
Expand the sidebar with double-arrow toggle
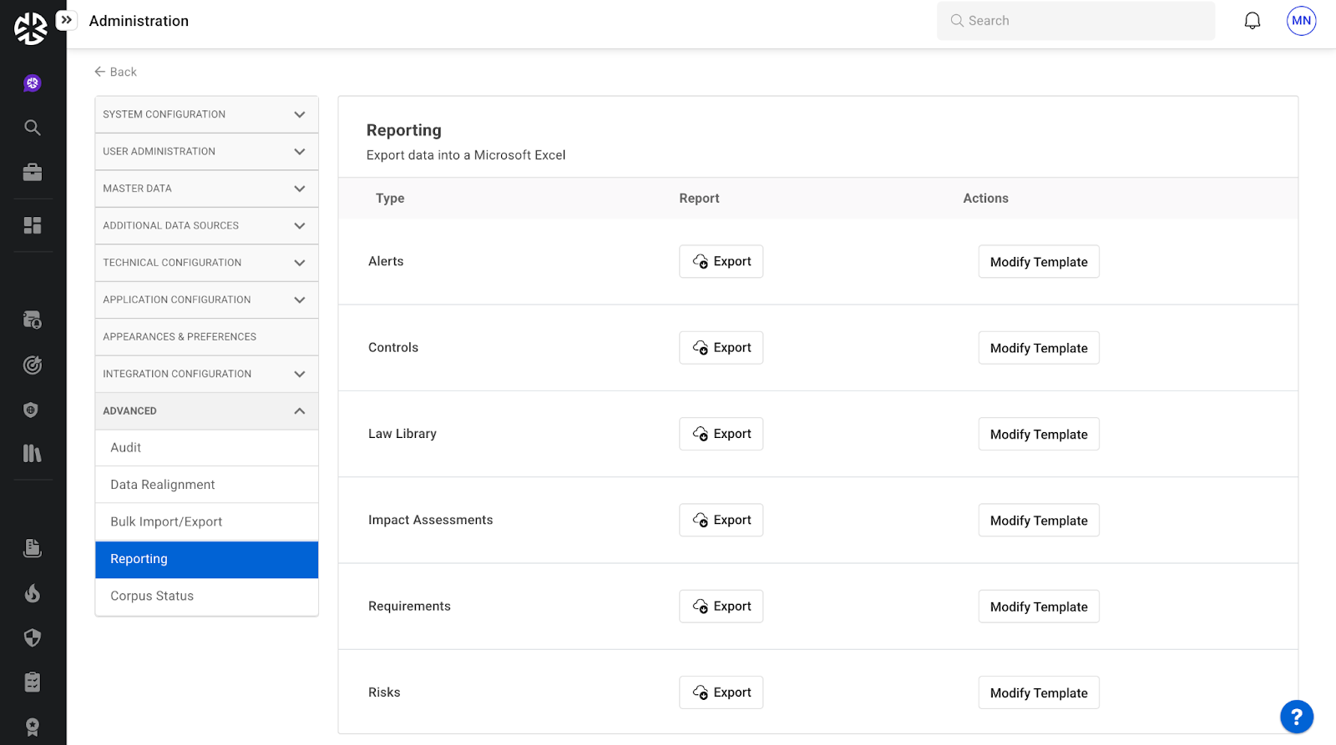tap(67, 20)
